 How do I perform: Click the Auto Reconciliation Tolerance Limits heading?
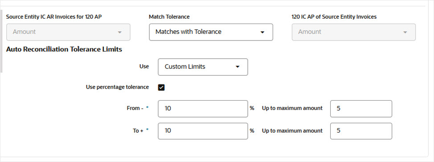click(x=64, y=49)
